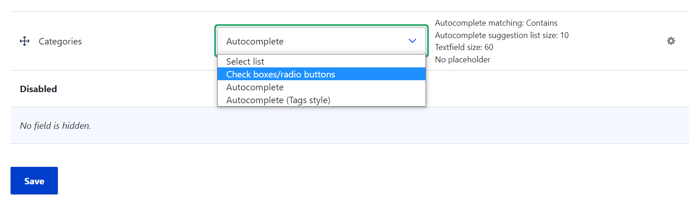The height and width of the screenshot is (204, 700).
Task: Click blank page area right of Save button
Action: click(x=321, y=181)
